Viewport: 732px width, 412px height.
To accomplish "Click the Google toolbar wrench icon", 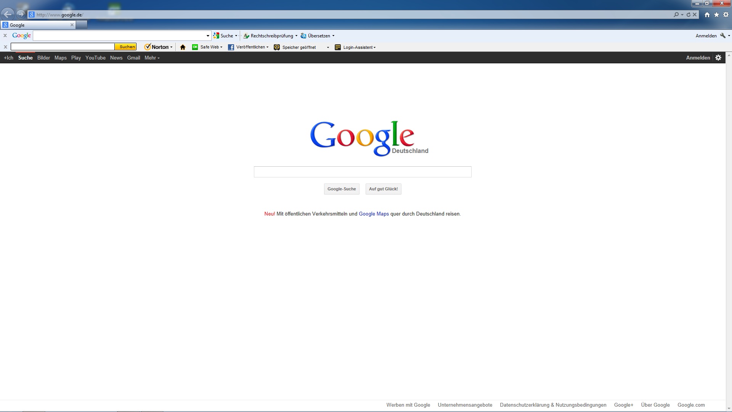I will 722,35.
